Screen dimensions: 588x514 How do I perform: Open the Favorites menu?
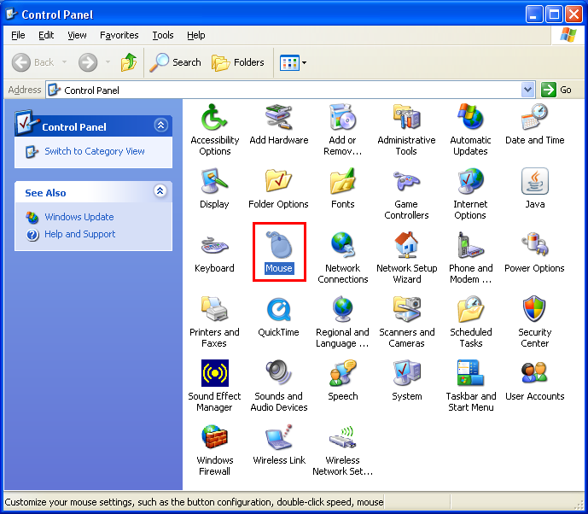tap(119, 35)
